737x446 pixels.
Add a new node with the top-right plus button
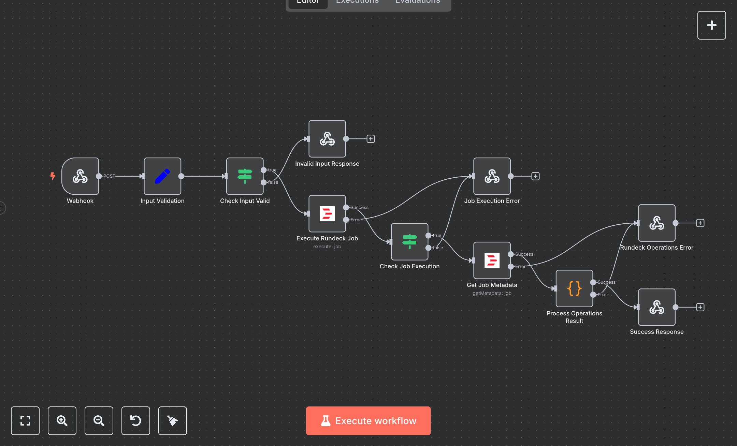(x=711, y=25)
